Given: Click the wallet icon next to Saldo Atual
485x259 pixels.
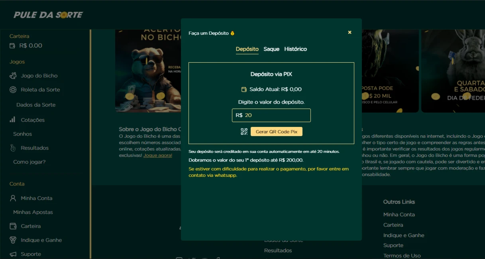Looking at the screenshot, I should [244, 89].
